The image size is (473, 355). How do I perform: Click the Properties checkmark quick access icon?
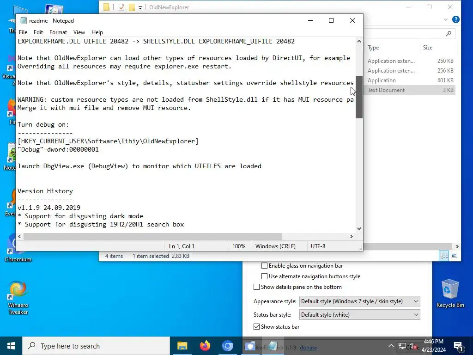click(x=121, y=7)
